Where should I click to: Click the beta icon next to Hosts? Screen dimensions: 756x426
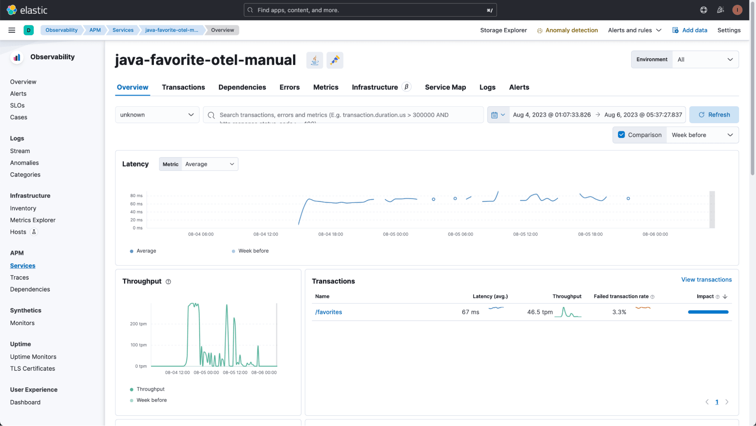34,232
